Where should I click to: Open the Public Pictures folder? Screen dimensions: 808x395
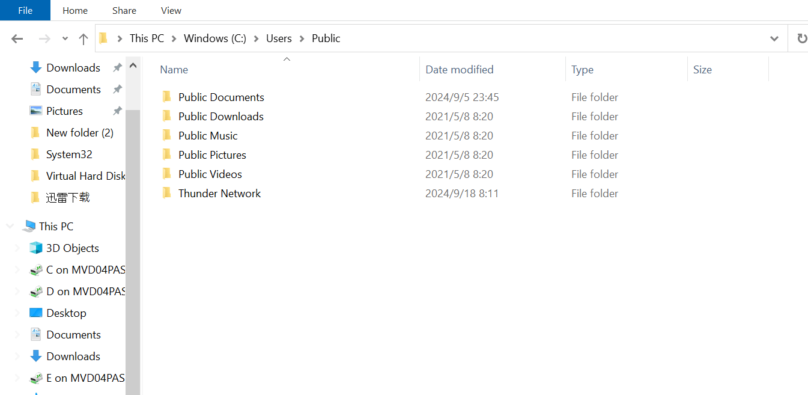[x=212, y=155]
